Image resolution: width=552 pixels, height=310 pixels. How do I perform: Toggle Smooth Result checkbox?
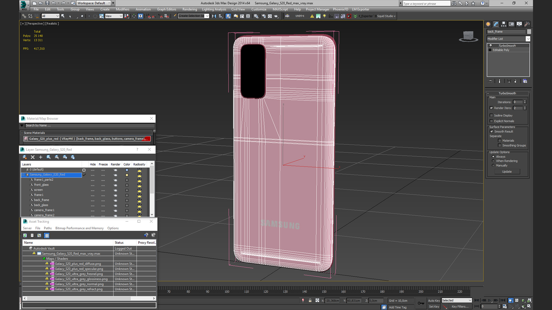pyautogui.click(x=492, y=131)
